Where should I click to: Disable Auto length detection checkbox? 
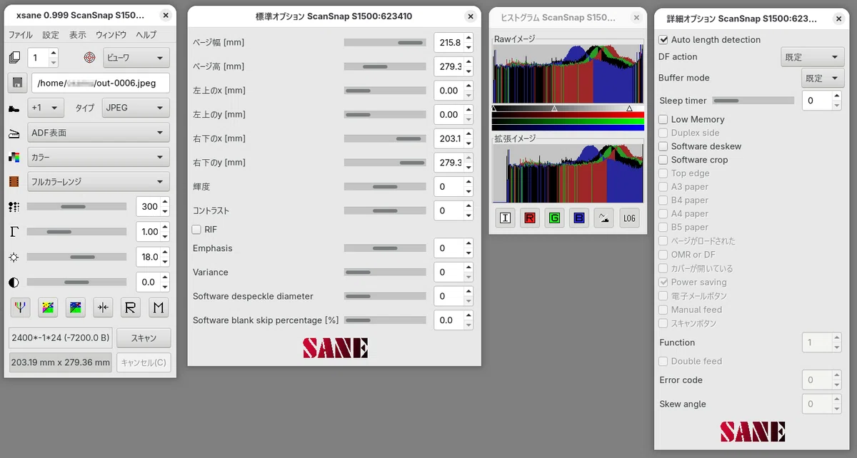pyautogui.click(x=663, y=40)
